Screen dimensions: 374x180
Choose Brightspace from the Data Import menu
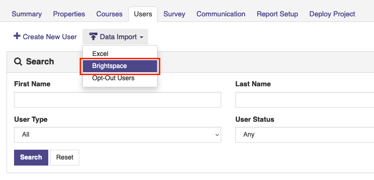(x=120, y=66)
